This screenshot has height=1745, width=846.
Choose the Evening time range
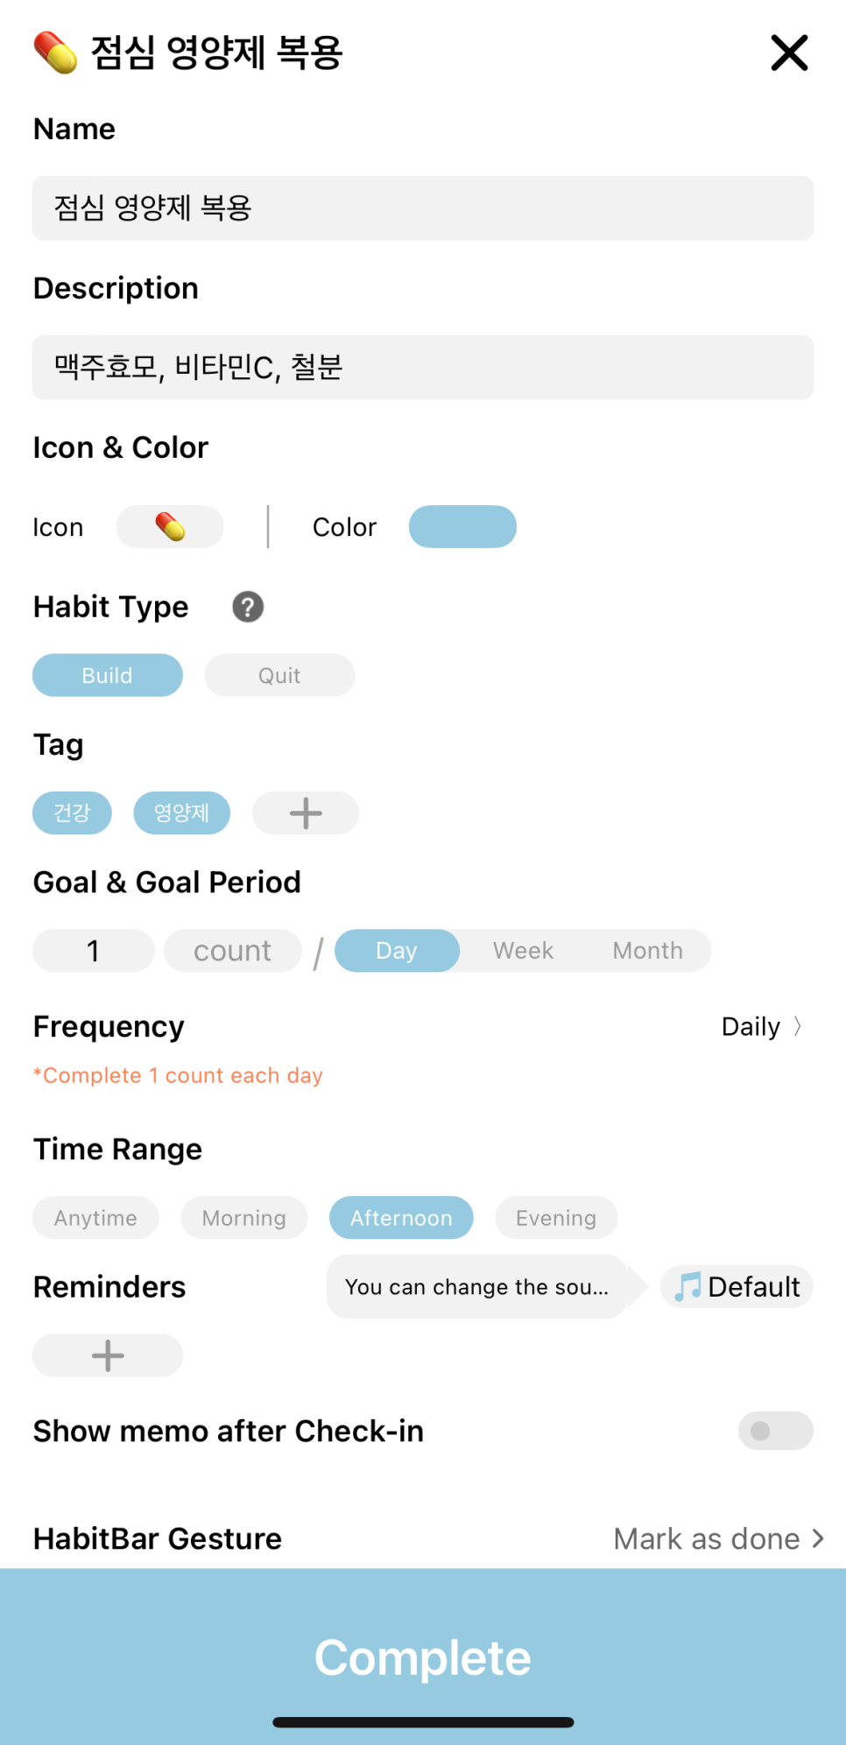[x=556, y=1218]
